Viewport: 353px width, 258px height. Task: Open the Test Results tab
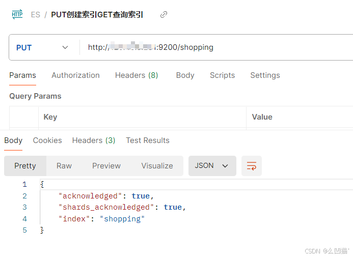pos(148,140)
